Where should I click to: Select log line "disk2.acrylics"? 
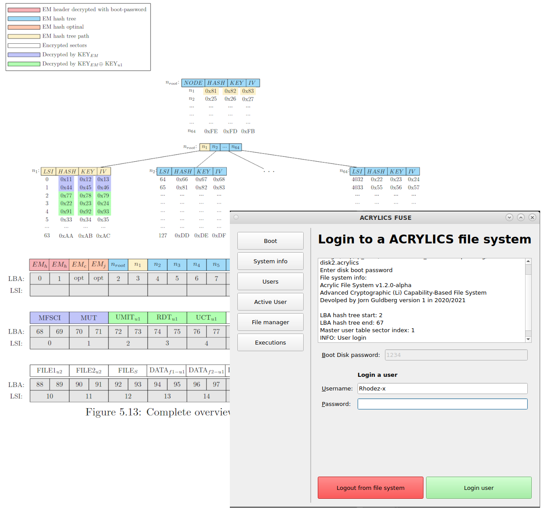click(339, 262)
